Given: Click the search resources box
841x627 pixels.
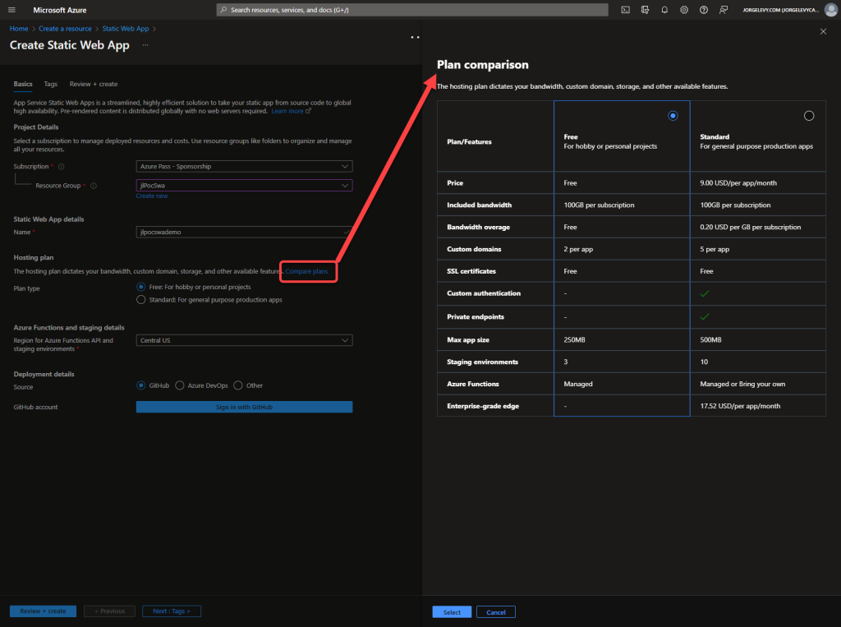Looking at the screenshot, I should click(412, 10).
